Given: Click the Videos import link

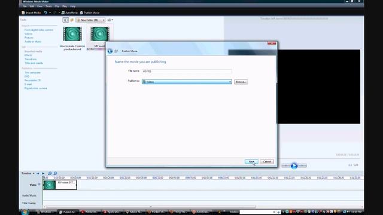Looking at the screenshot, I should [28, 34].
